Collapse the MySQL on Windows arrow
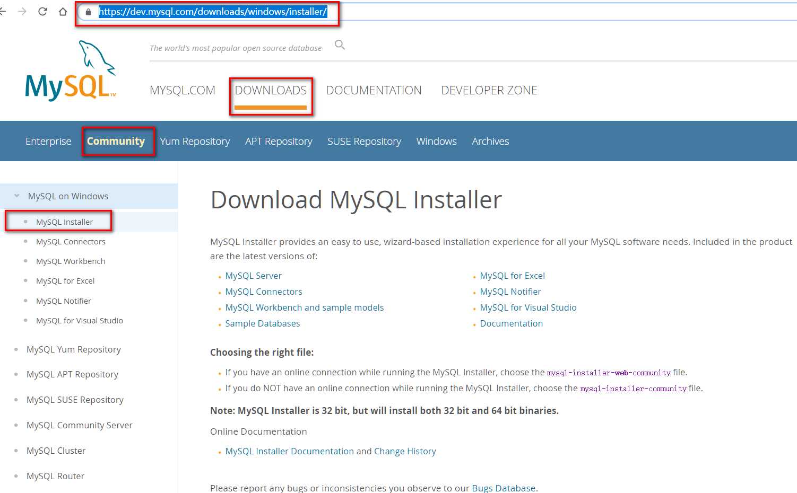This screenshot has height=493, width=797. (x=16, y=196)
